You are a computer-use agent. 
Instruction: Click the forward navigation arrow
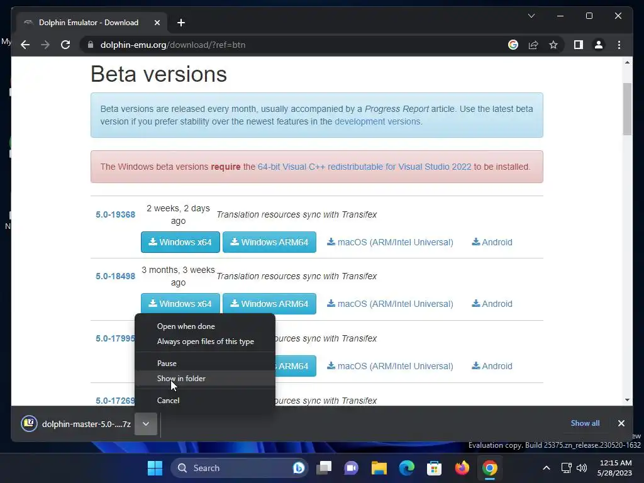click(x=45, y=45)
